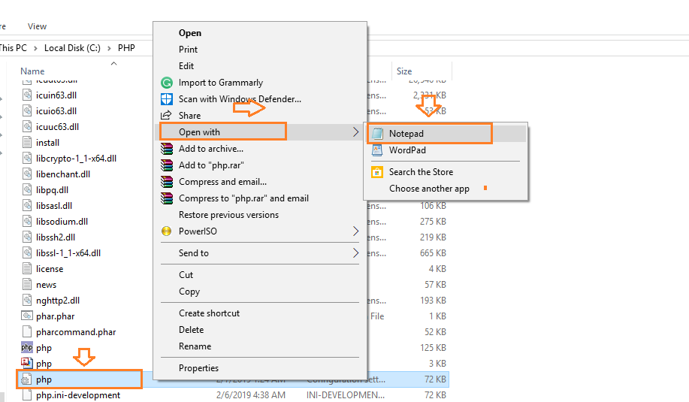Choose Properties from the context menu
The image size is (689, 402).
[198, 368]
